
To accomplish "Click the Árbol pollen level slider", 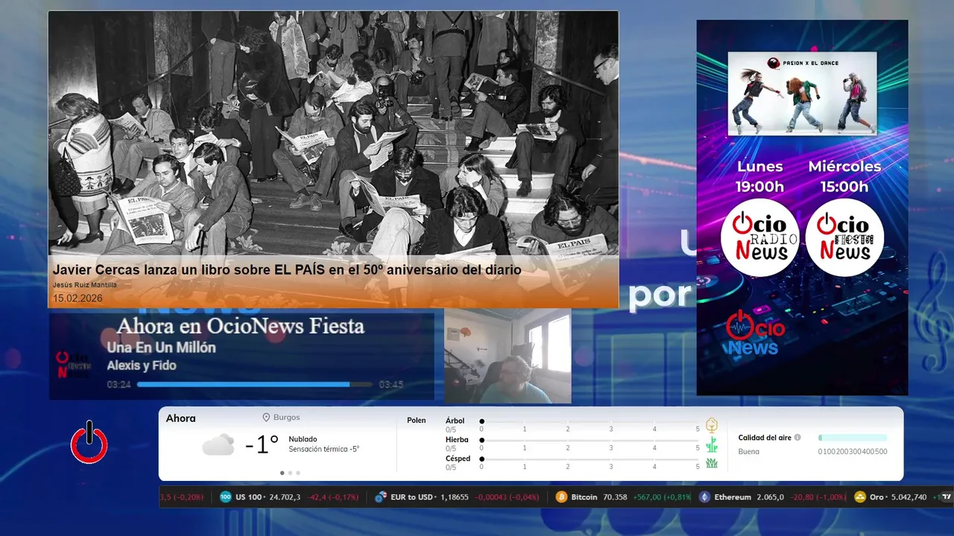I will tap(590, 421).
